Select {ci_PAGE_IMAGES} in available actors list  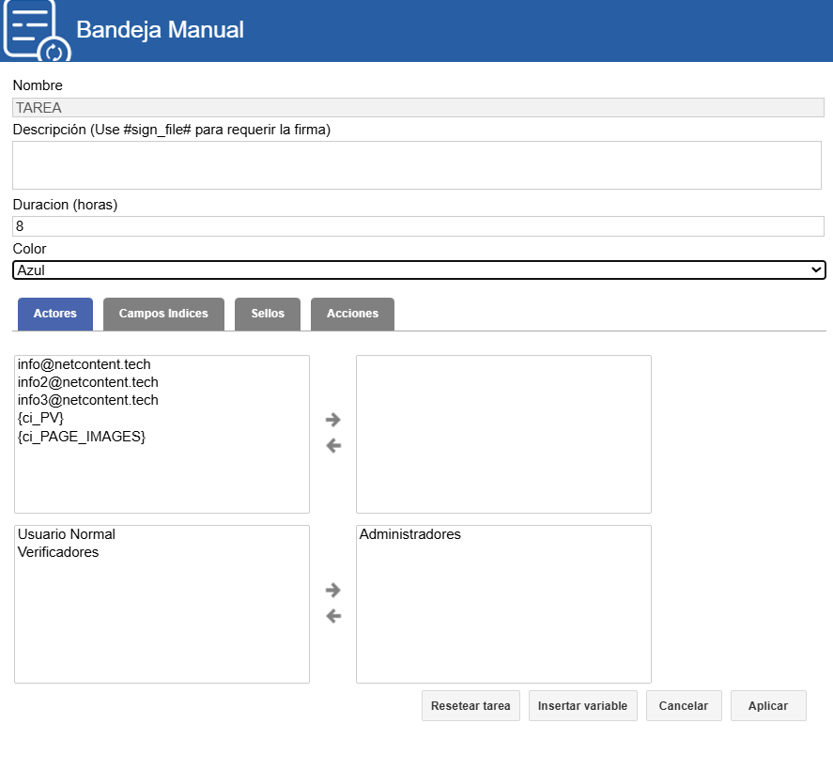coord(82,437)
